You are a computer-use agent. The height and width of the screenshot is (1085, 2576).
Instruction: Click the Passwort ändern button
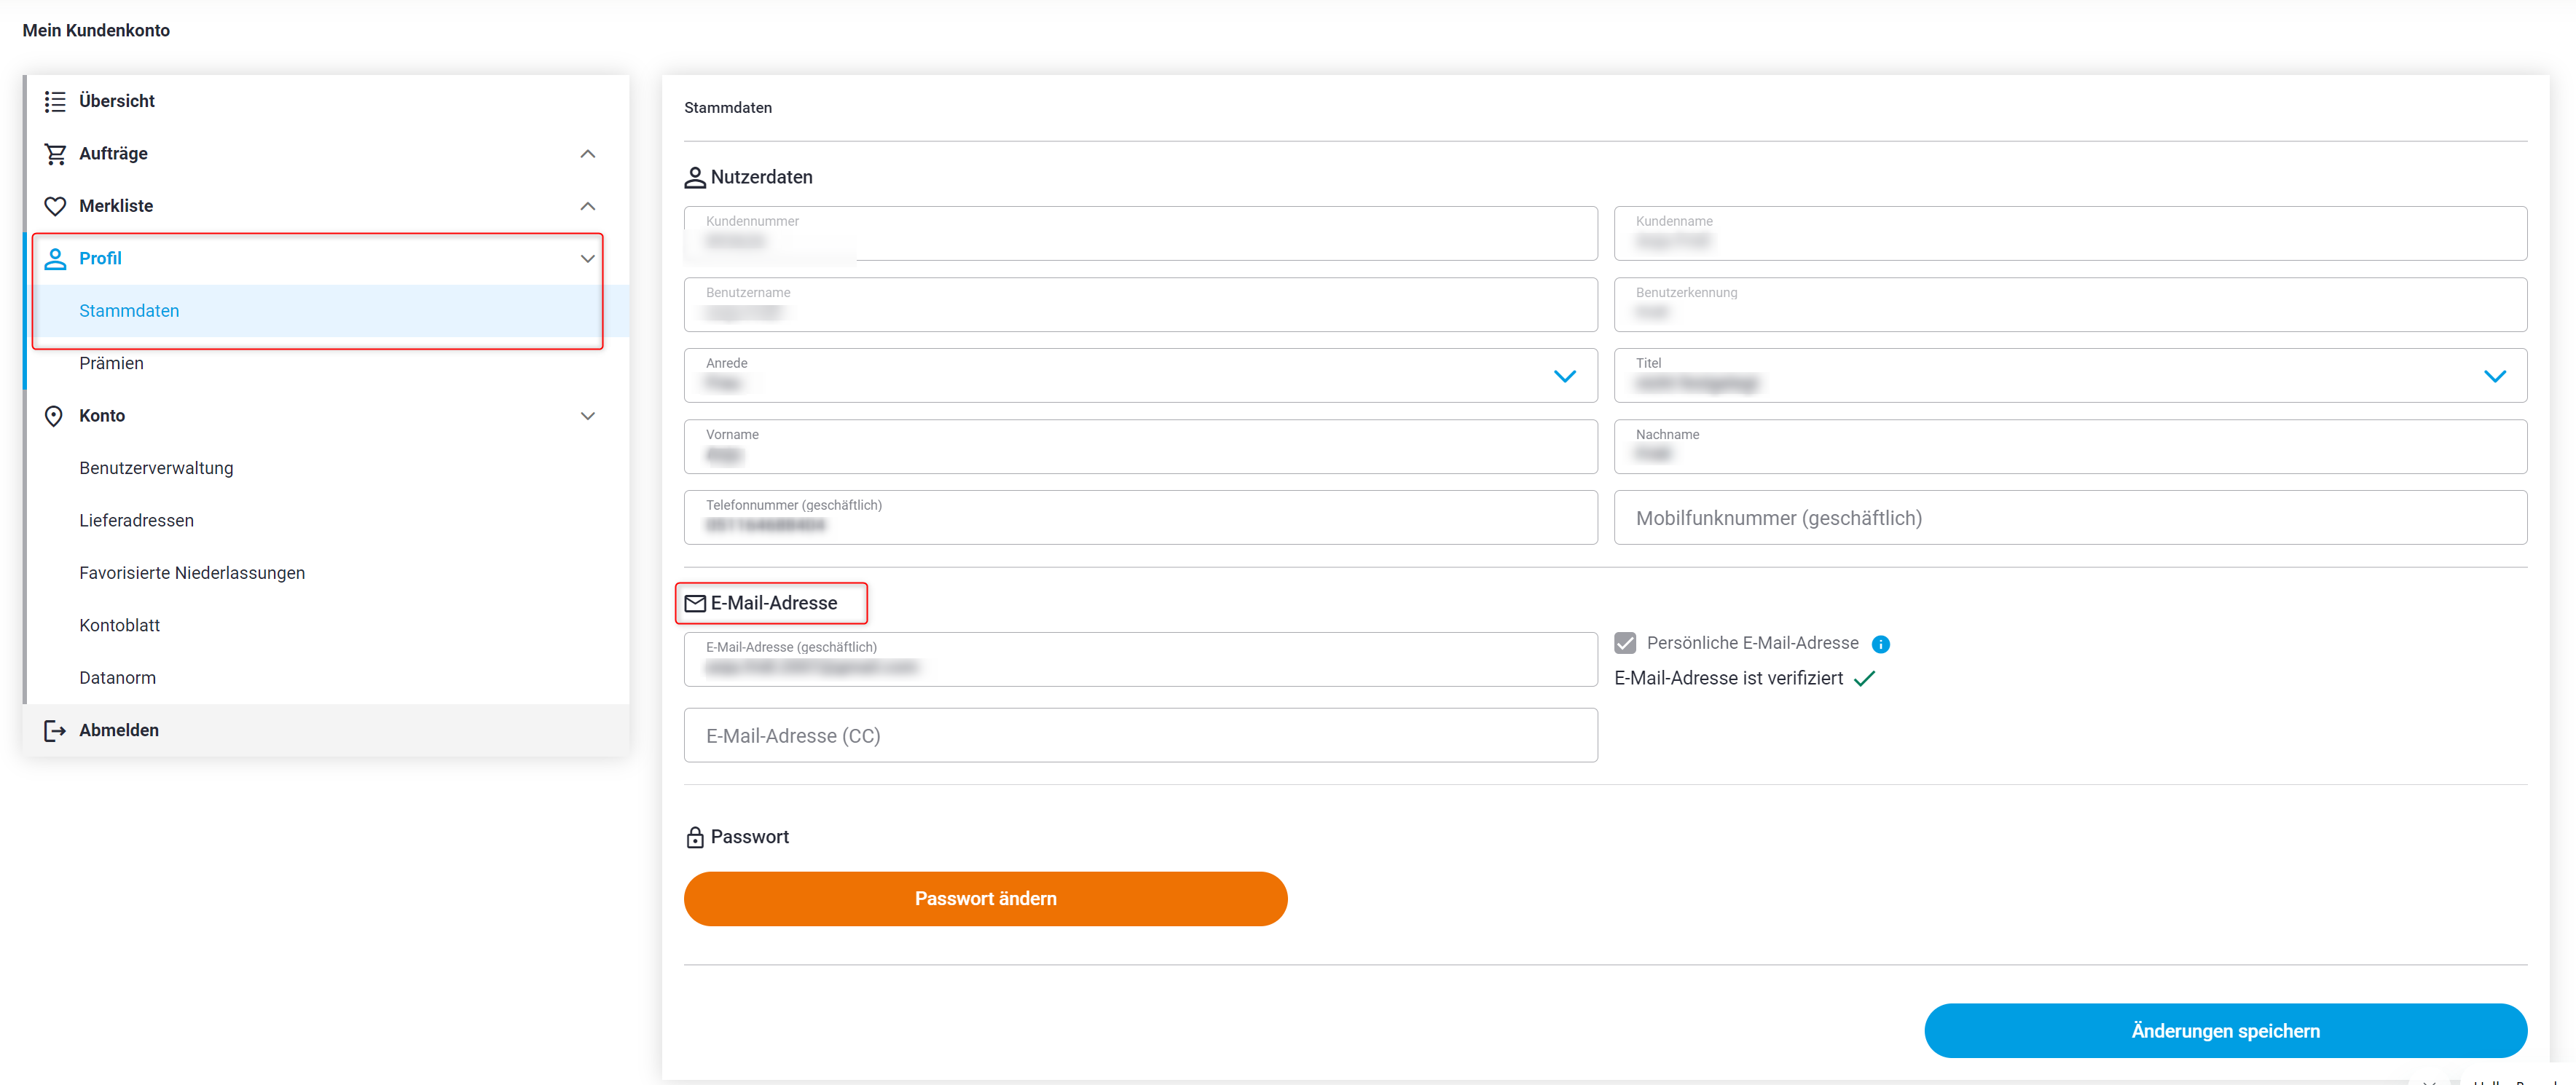tap(985, 899)
